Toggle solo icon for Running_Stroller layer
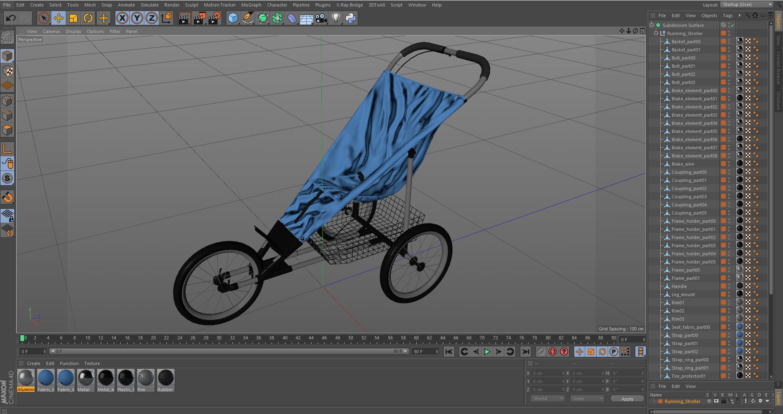 click(x=709, y=401)
